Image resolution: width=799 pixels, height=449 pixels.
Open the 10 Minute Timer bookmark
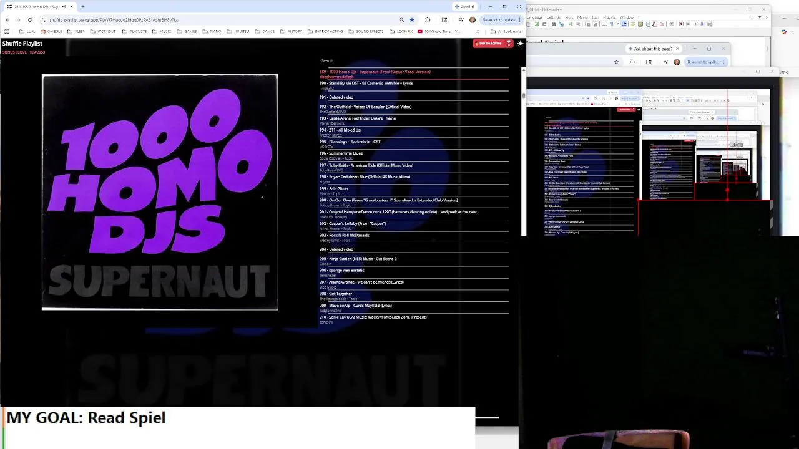click(x=439, y=31)
